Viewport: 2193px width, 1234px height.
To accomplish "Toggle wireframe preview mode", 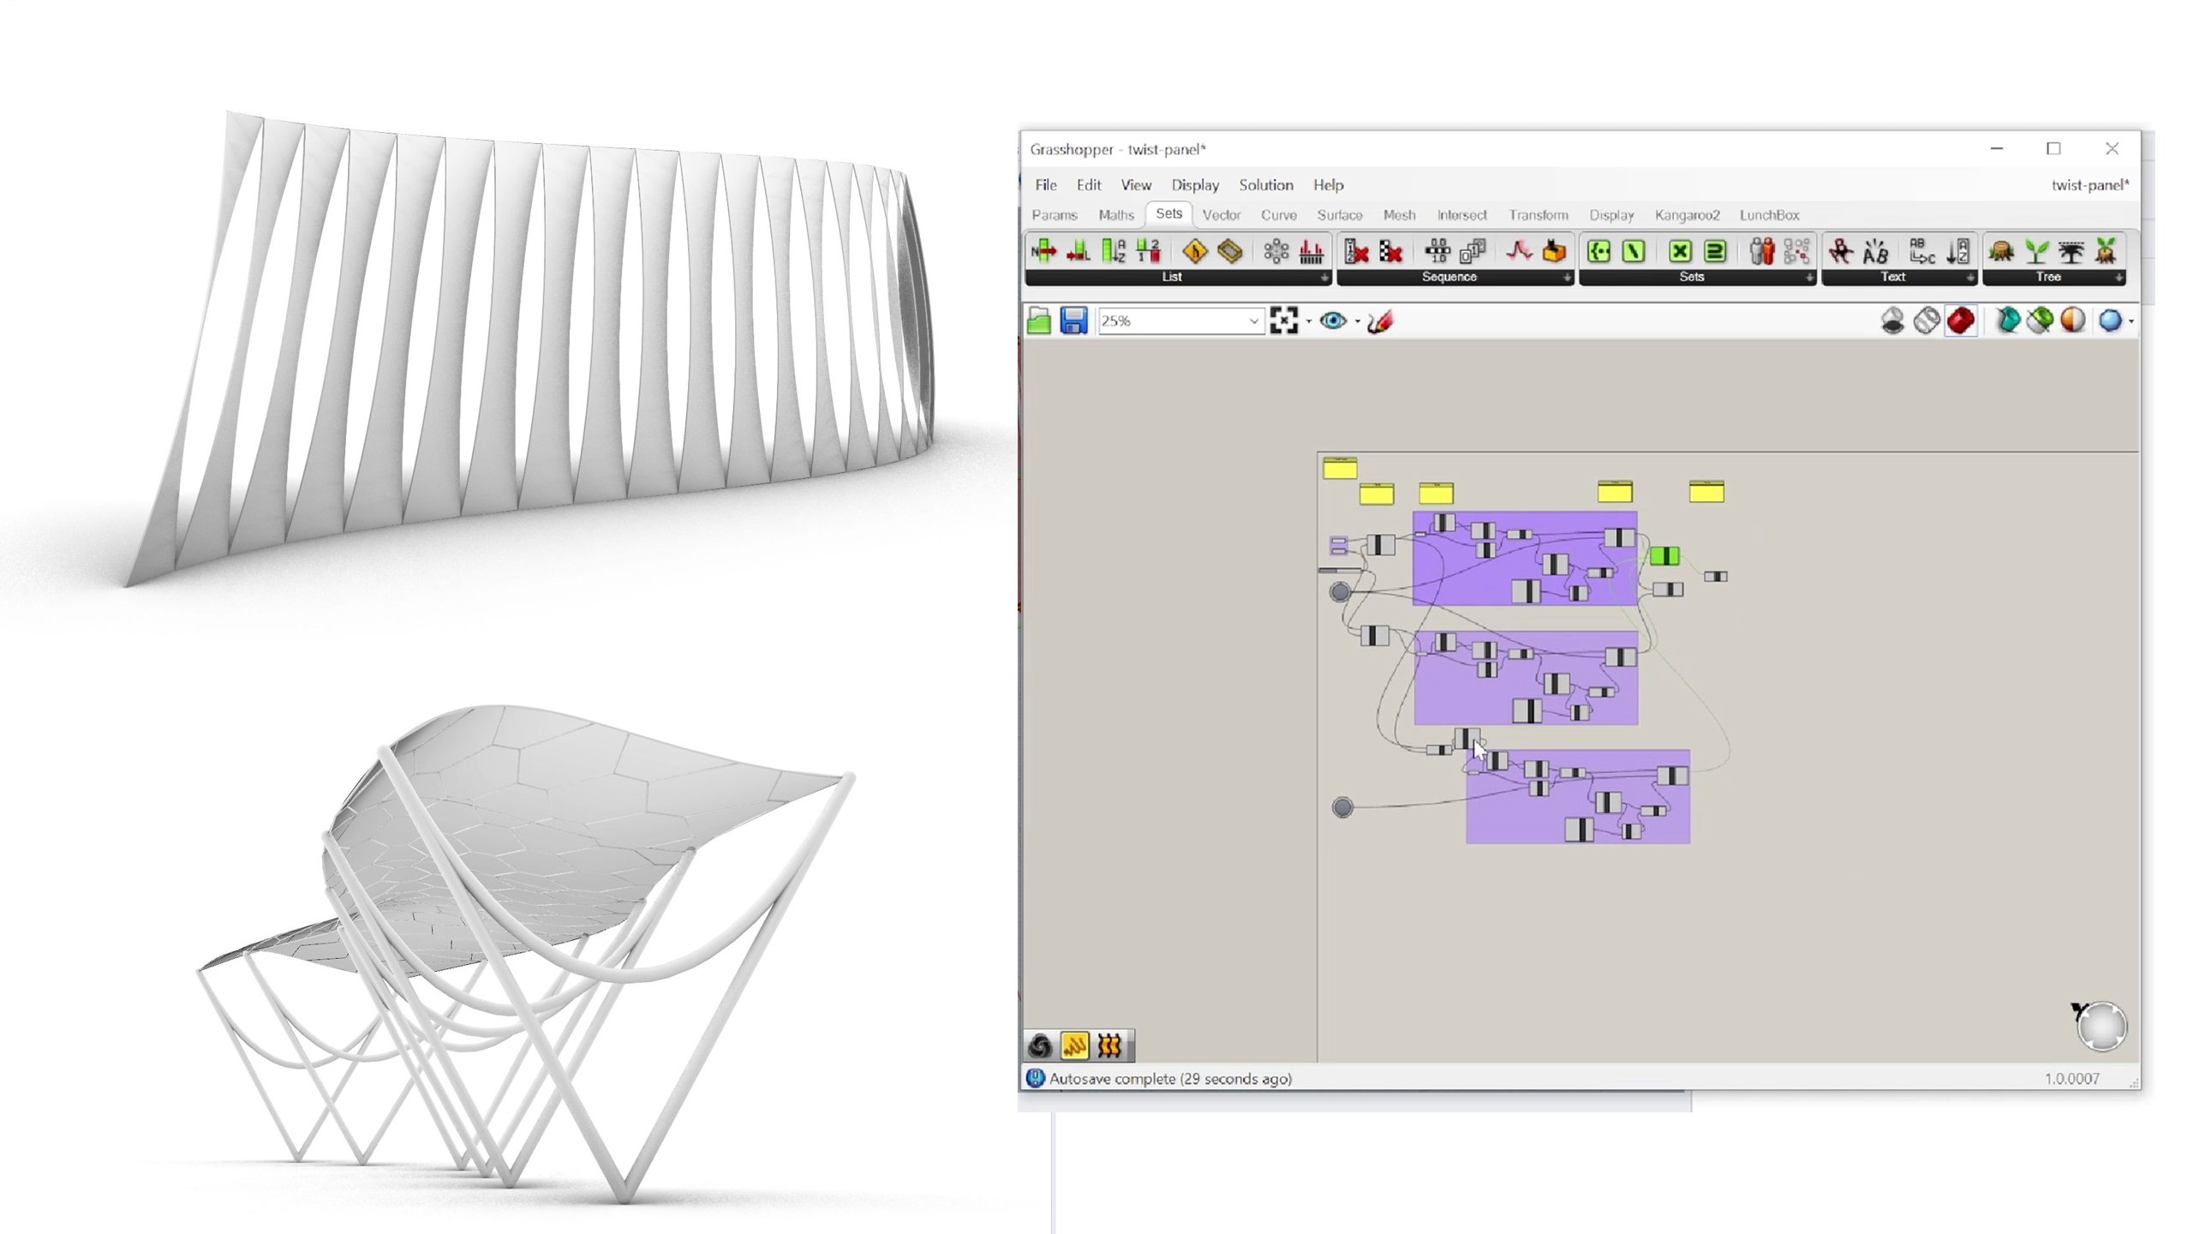I will coord(1927,320).
